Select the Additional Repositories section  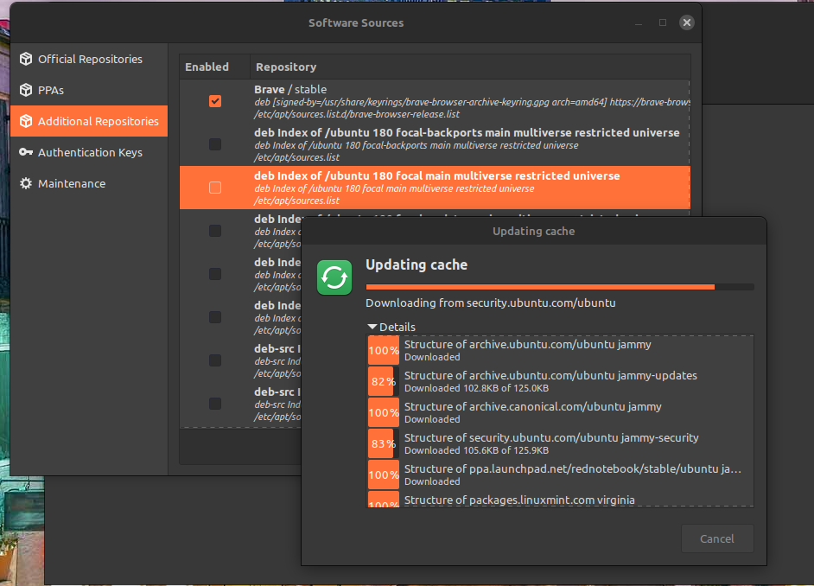89,122
